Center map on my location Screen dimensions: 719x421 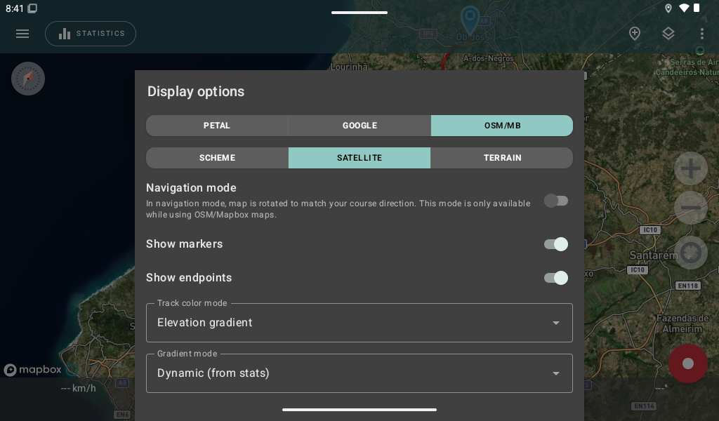pyautogui.click(x=691, y=252)
